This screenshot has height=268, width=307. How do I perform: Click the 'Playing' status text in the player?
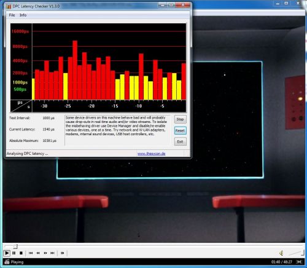click(x=17, y=262)
